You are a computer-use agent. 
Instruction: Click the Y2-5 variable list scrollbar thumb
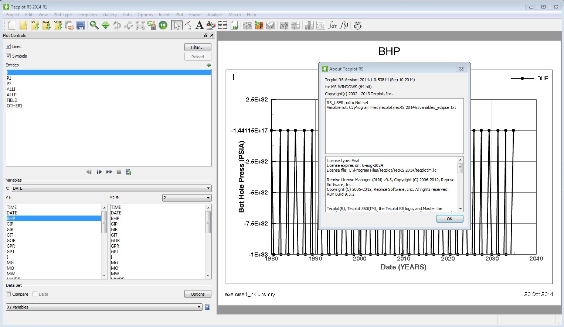point(208,222)
